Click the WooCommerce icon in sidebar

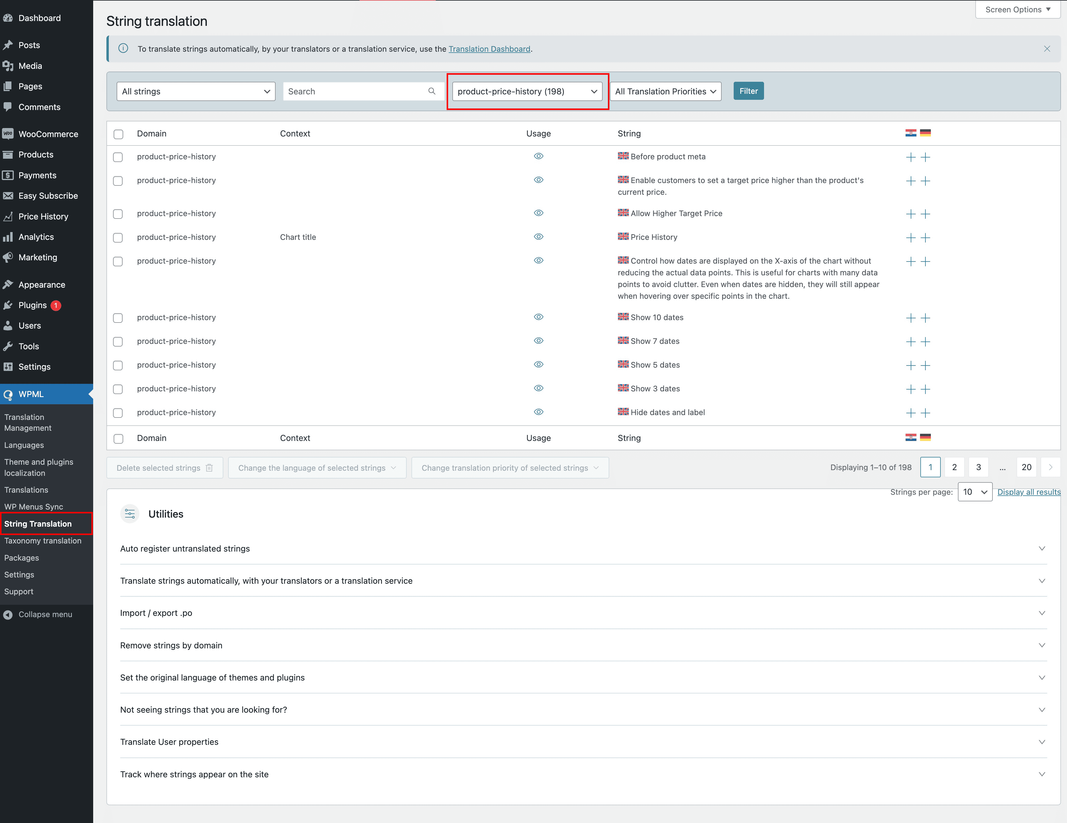(8, 133)
